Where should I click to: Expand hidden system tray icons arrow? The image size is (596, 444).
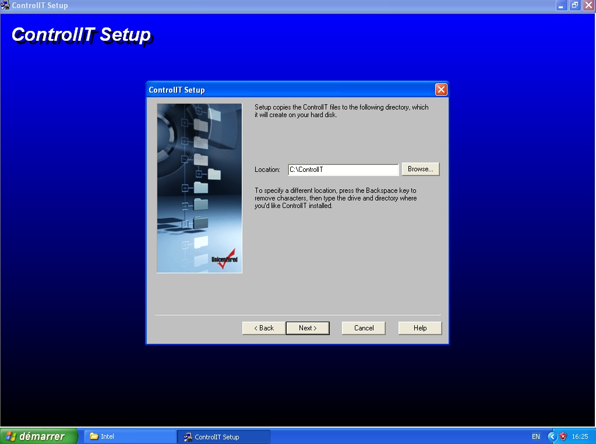click(552, 436)
